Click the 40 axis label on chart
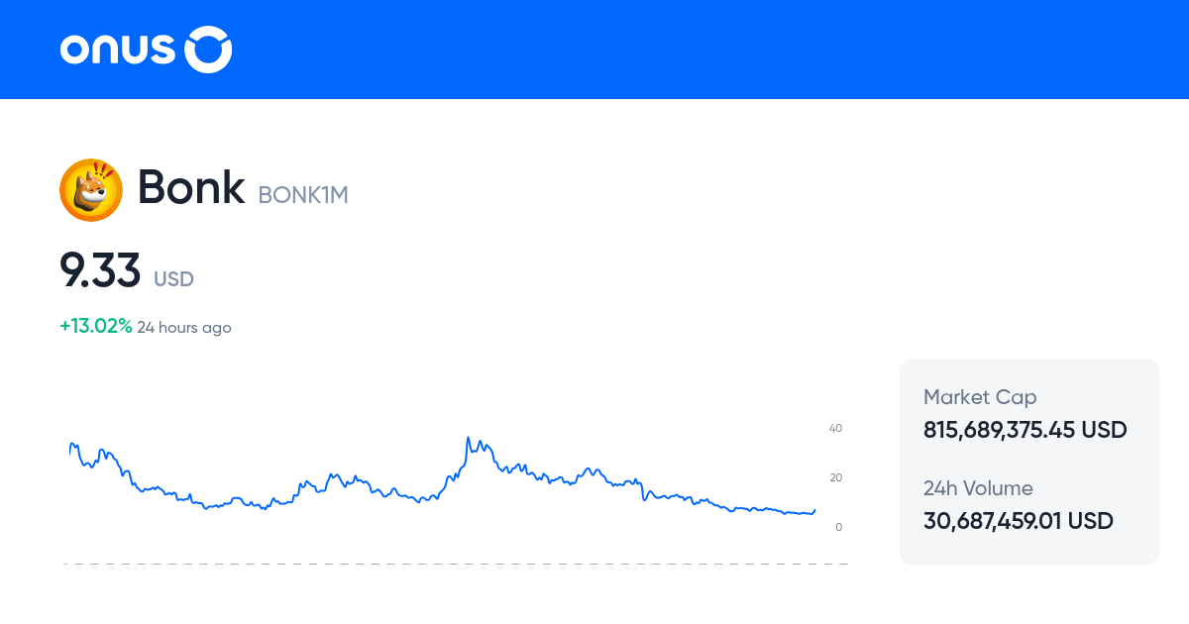The width and height of the screenshot is (1189, 624). (835, 428)
